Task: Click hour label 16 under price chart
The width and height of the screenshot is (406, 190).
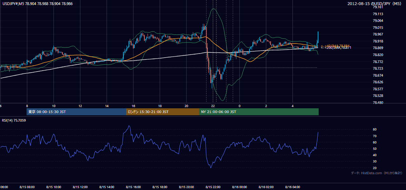Action: point(133,106)
